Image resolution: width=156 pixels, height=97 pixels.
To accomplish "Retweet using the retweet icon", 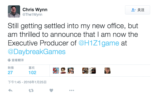I will pyautogui.click(x=31, y=90).
